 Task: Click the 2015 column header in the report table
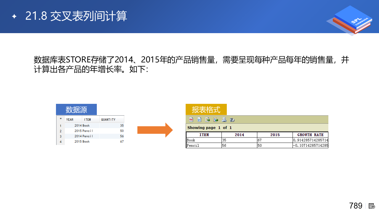pyautogui.click(x=275, y=135)
